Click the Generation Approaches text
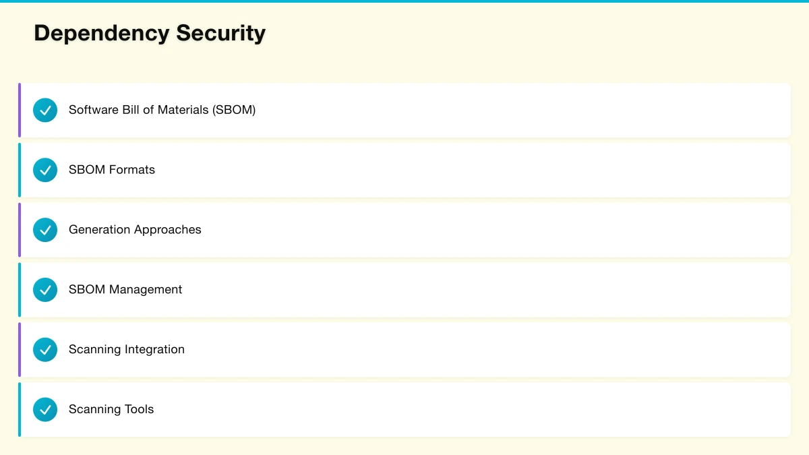The width and height of the screenshot is (809, 455). point(135,230)
